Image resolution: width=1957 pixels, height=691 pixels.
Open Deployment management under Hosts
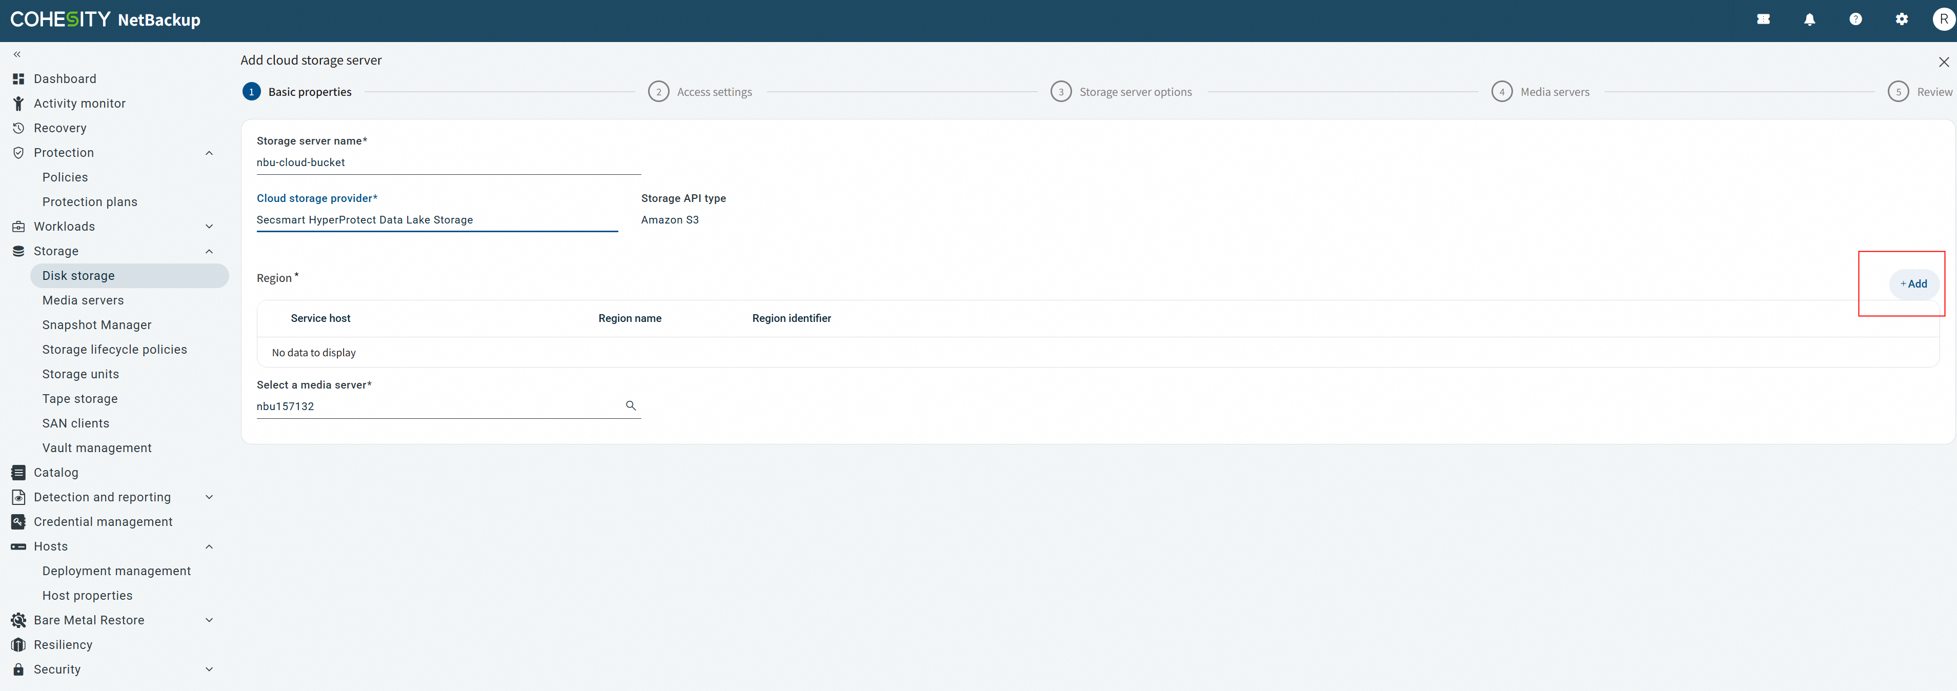[117, 571]
